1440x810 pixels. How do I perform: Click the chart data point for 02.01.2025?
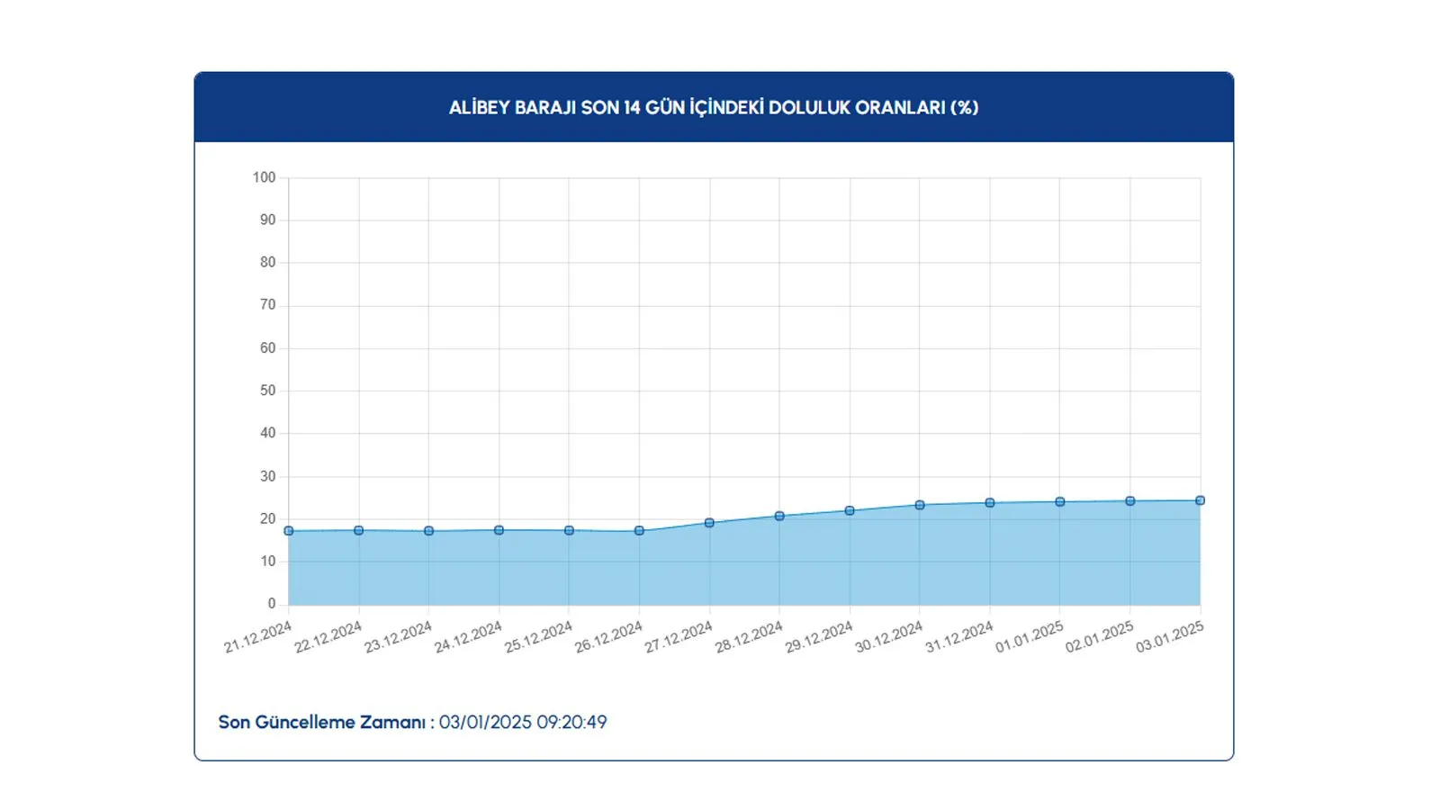click(x=1130, y=501)
